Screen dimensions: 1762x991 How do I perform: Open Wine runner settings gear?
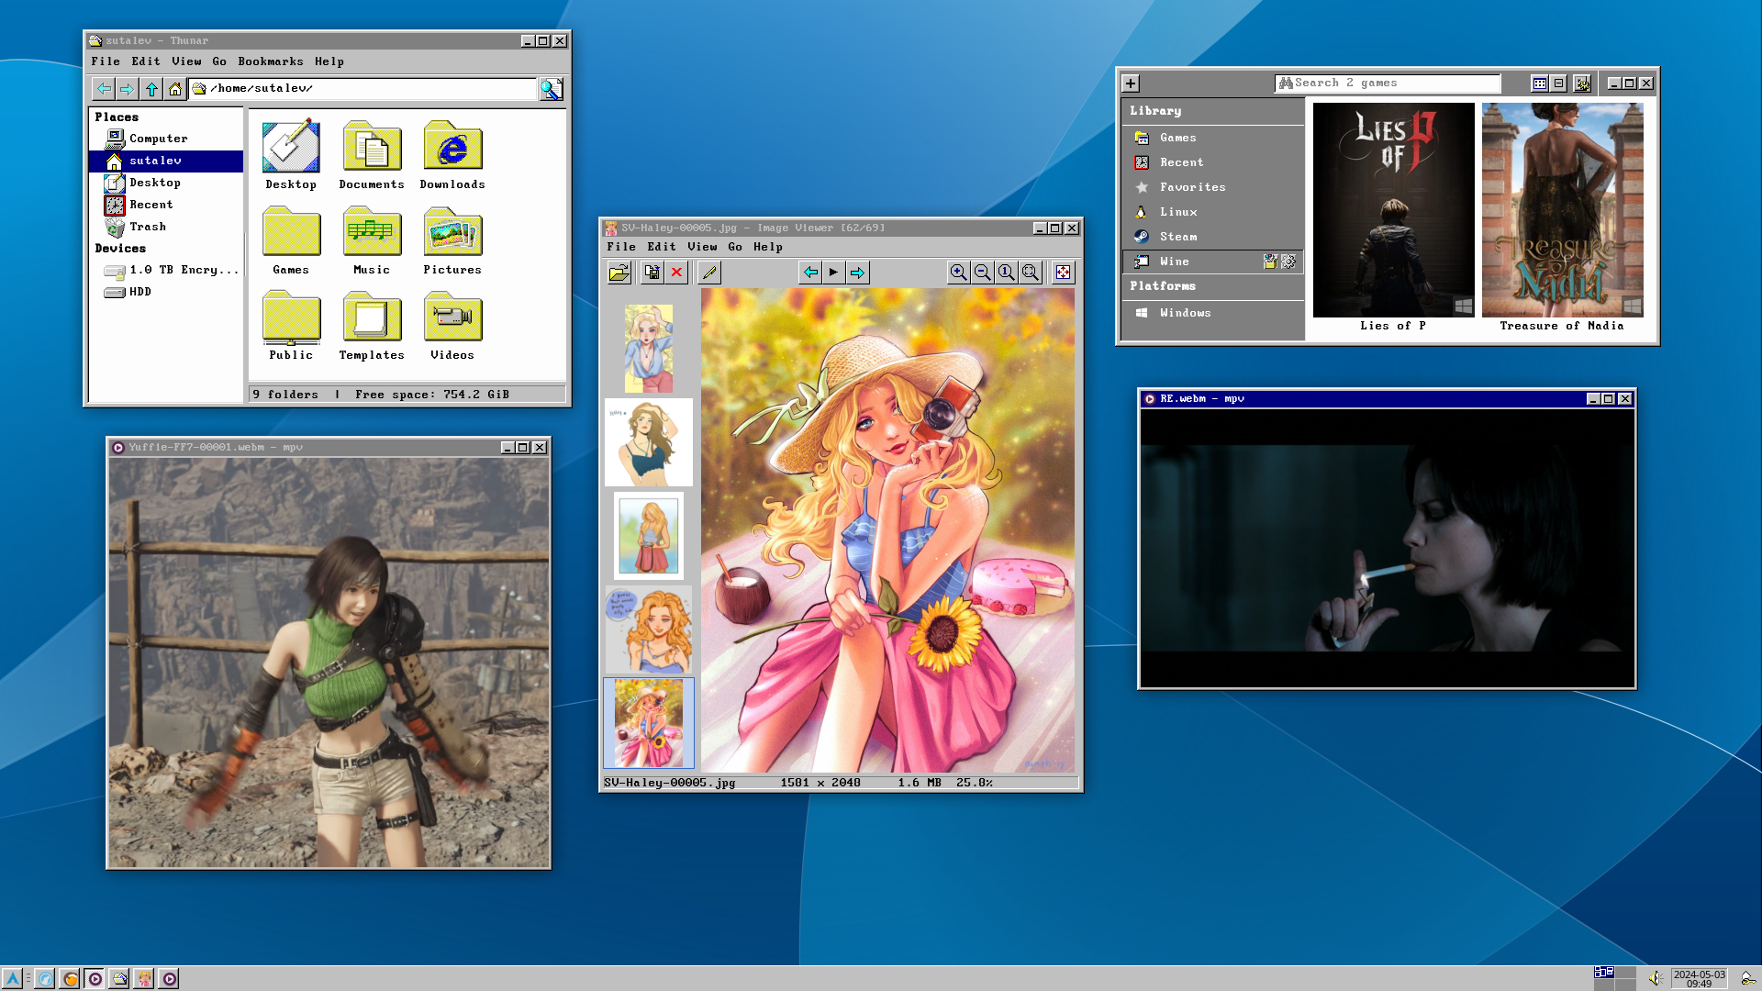click(x=1288, y=262)
